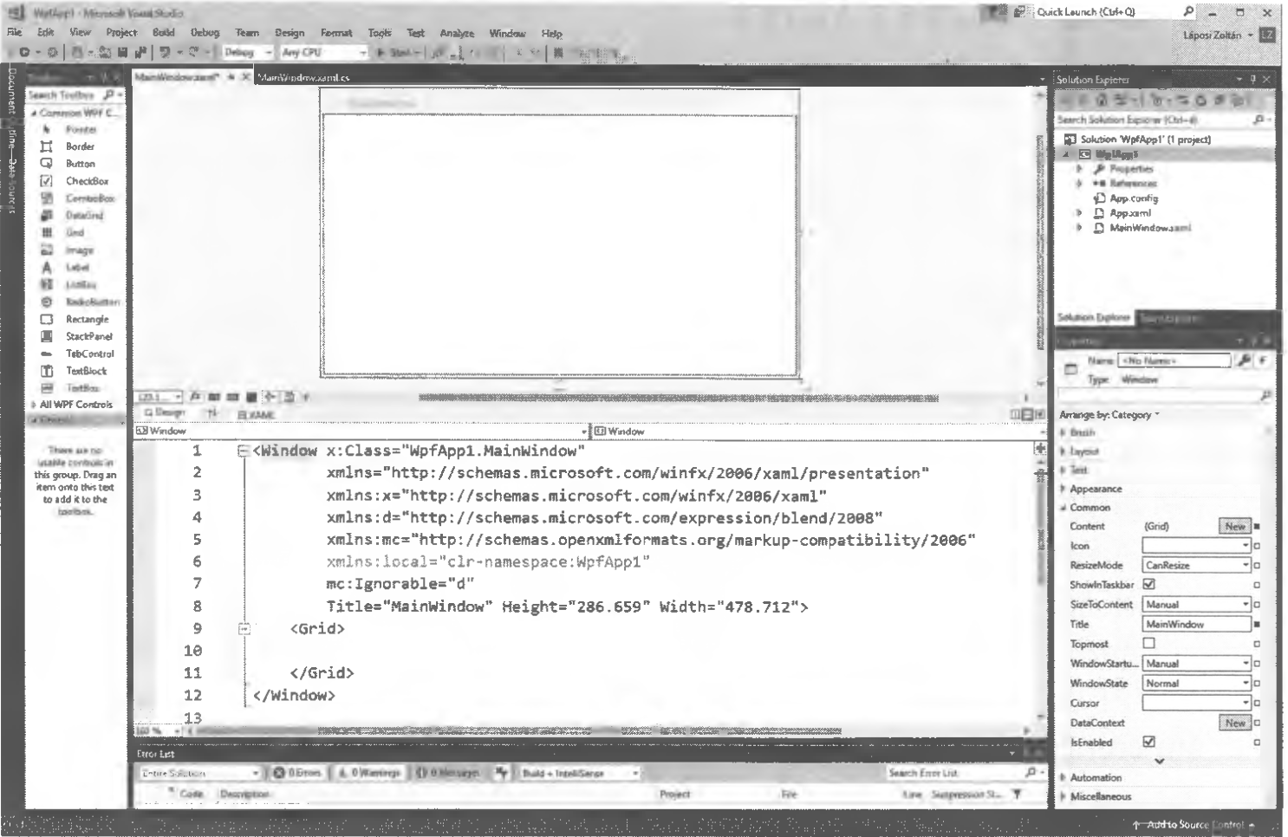Click the swap panes arrows icon
The width and height of the screenshot is (1288, 837).
(211, 414)
